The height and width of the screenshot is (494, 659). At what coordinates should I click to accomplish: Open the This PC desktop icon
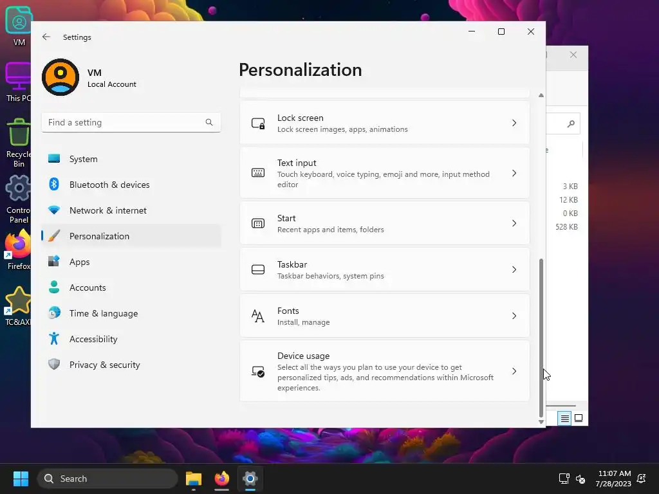point(19,82)
